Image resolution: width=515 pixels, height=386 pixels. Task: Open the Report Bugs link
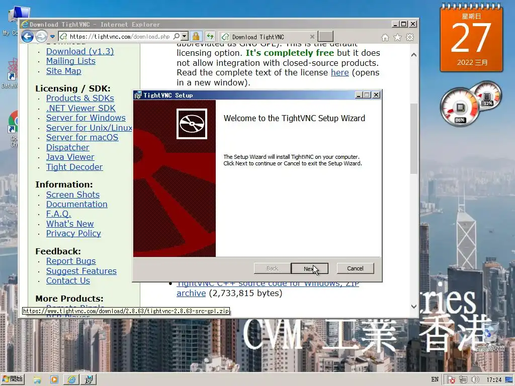tap(70, 261)
